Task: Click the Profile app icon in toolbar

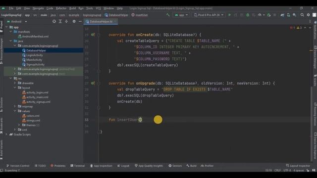Action: pos(260,15)
